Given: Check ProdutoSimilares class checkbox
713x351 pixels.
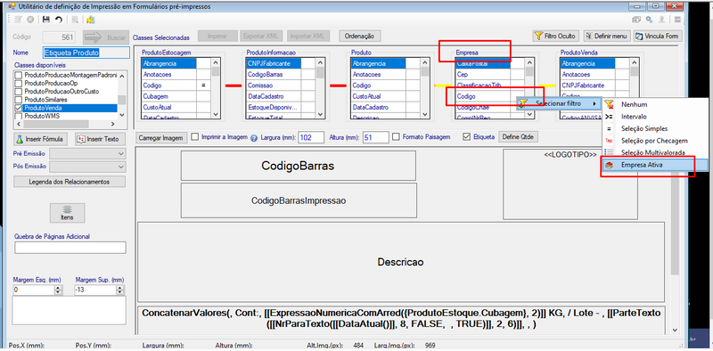Looking at the screenshot, I should (x=19, y=100).
